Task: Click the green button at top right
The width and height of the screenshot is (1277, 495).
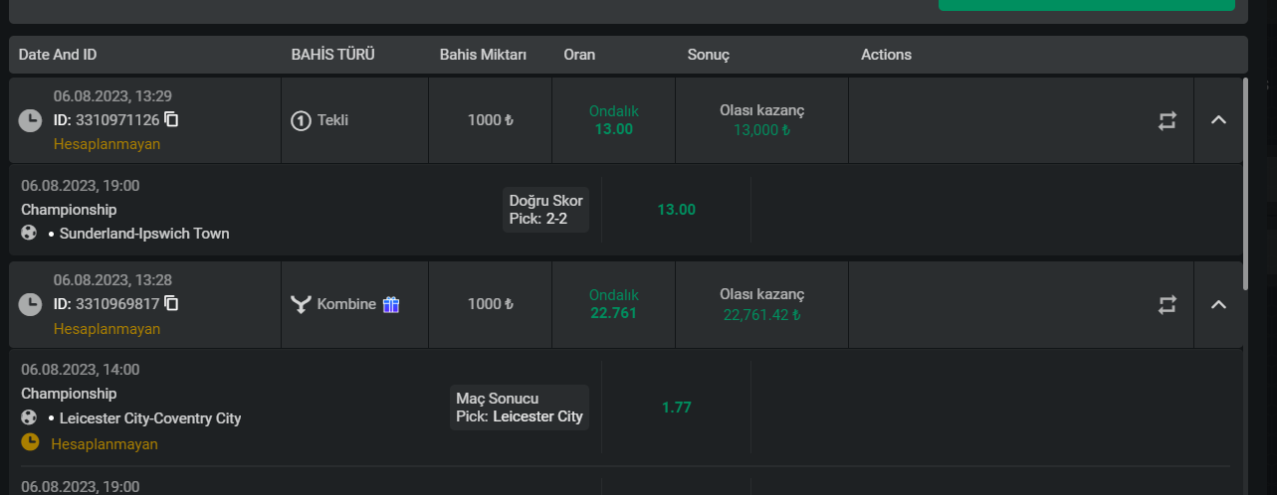Action: coord(1086,5)
